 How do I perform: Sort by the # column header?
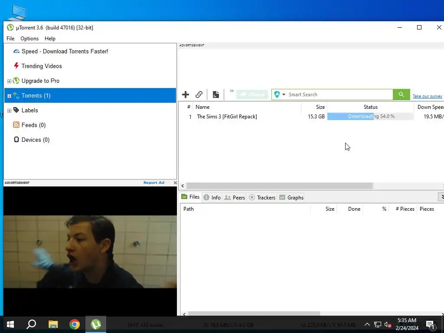pyautogui.click(x=188, y=107)
